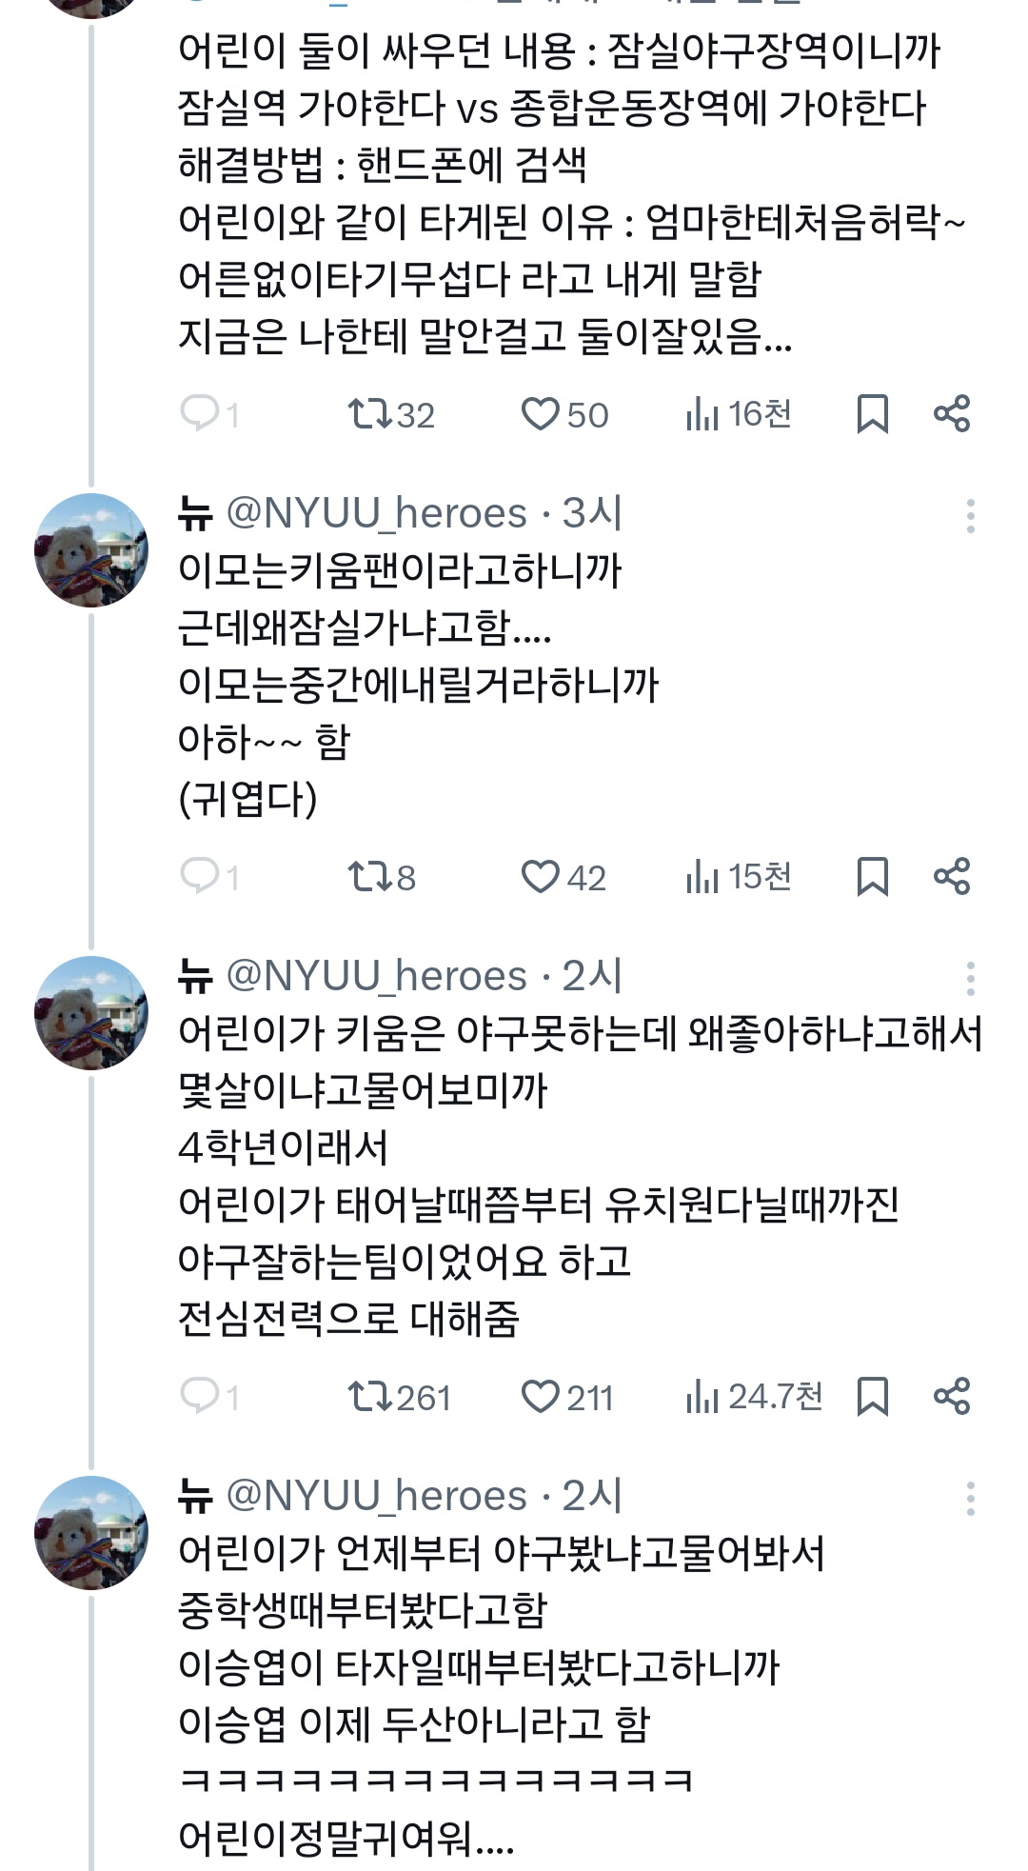
Task: Like the tweet with 50 likes
Action: [x=541, y=414]
